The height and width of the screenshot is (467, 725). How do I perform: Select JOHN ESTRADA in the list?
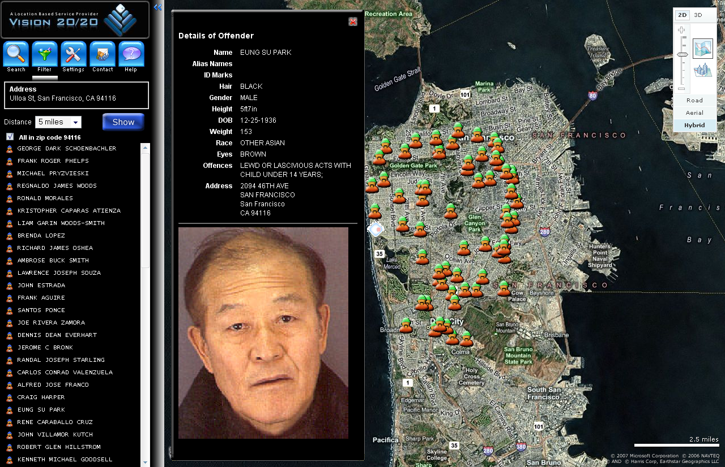[41, 286]
